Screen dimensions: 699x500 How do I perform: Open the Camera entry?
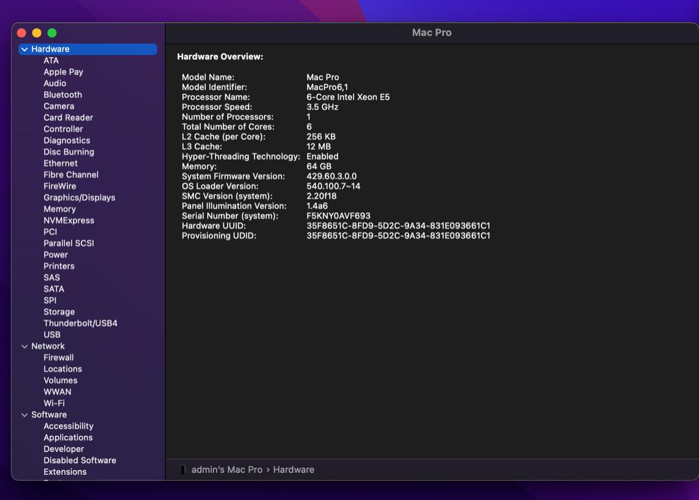59,106
